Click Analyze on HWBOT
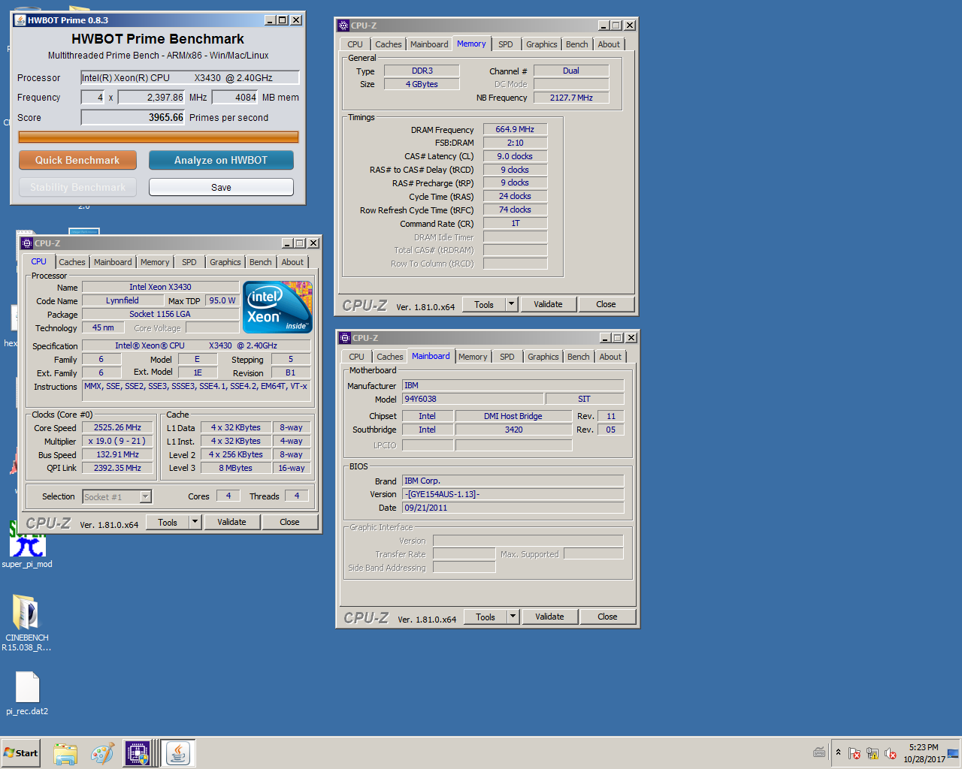962x769 pixels. tap(221, 160)
